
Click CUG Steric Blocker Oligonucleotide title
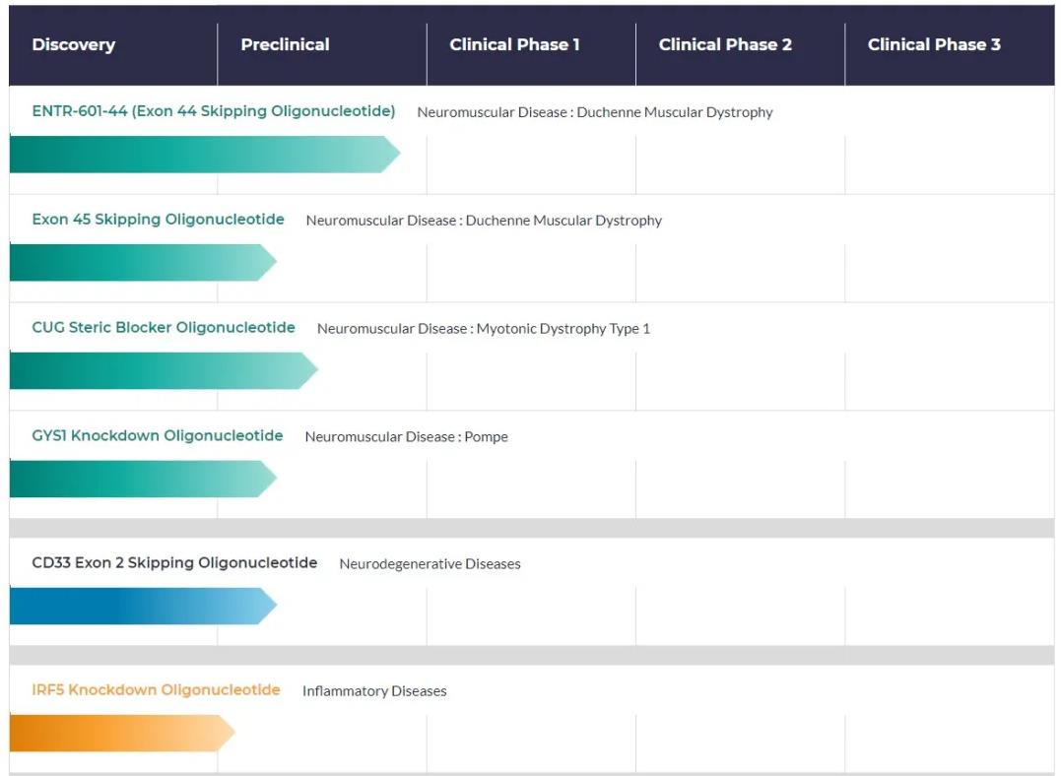(x=164, y=328)
